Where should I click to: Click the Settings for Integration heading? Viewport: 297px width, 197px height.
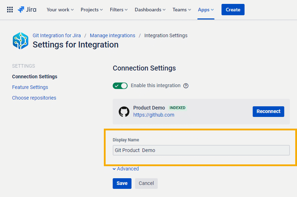tap(75, 45)
